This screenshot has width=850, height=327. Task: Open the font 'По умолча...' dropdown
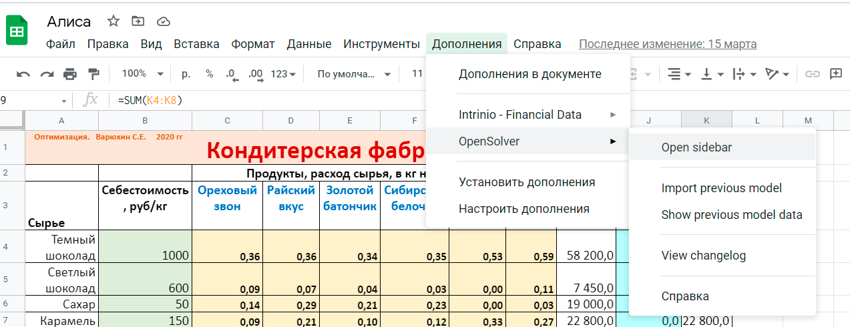click(354, 73)
